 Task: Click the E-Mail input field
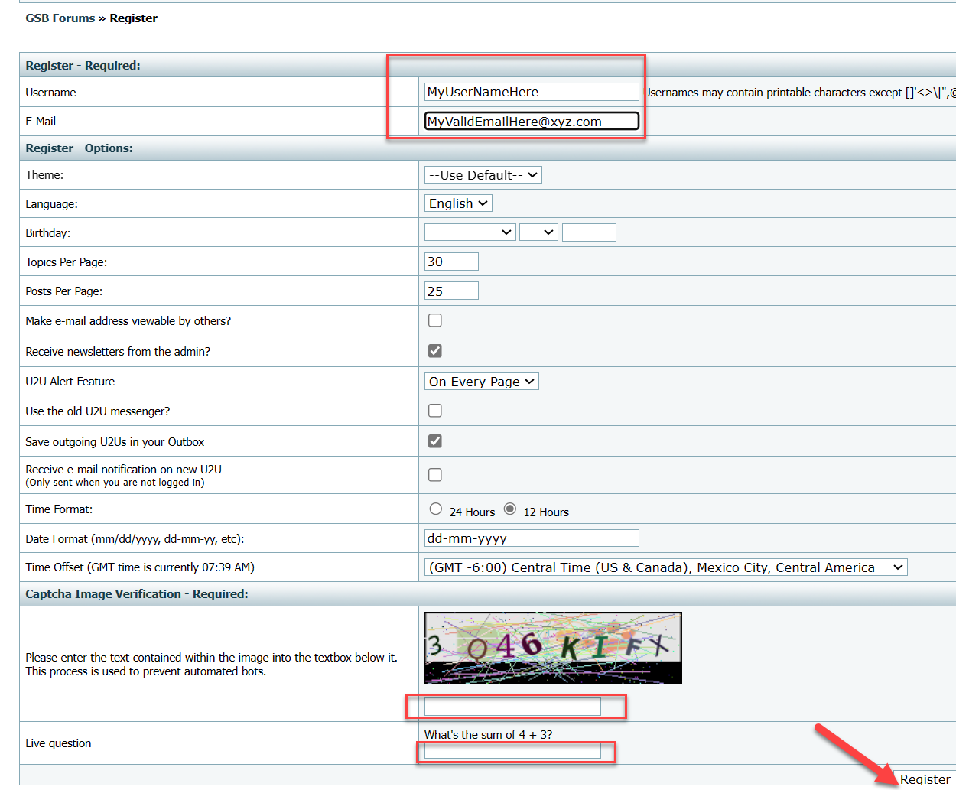tap(531, 121)
